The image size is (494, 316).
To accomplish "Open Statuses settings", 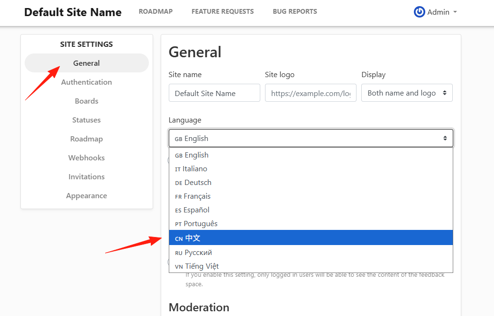I will pos(87,120).
